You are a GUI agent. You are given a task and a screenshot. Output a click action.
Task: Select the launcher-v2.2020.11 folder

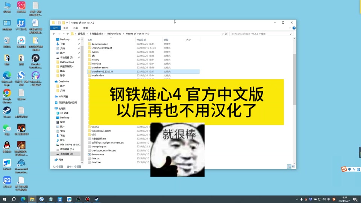(143, 71)
